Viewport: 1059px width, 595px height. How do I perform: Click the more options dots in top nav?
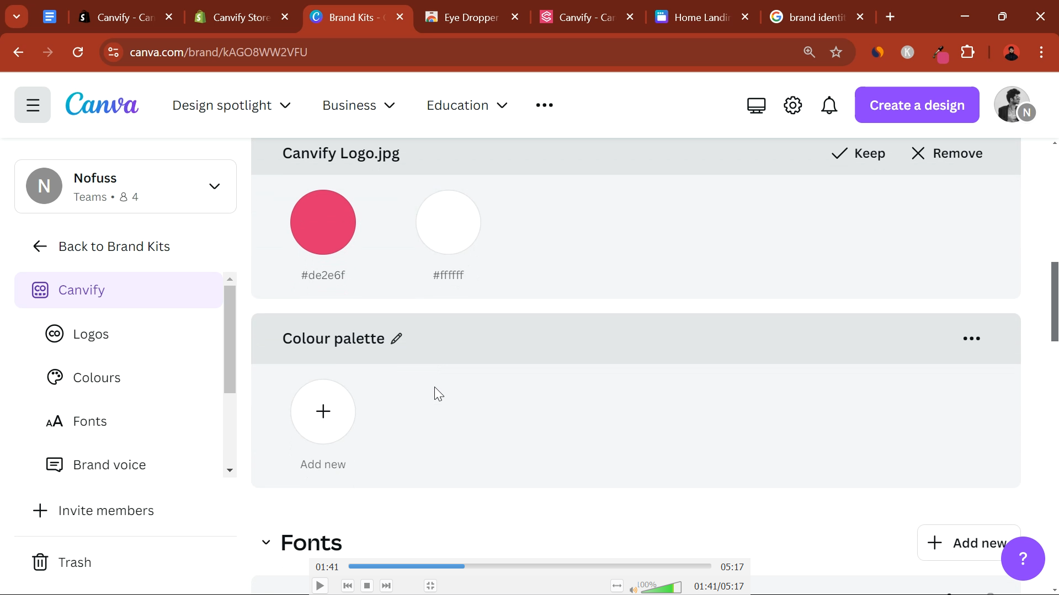point(544,105)
